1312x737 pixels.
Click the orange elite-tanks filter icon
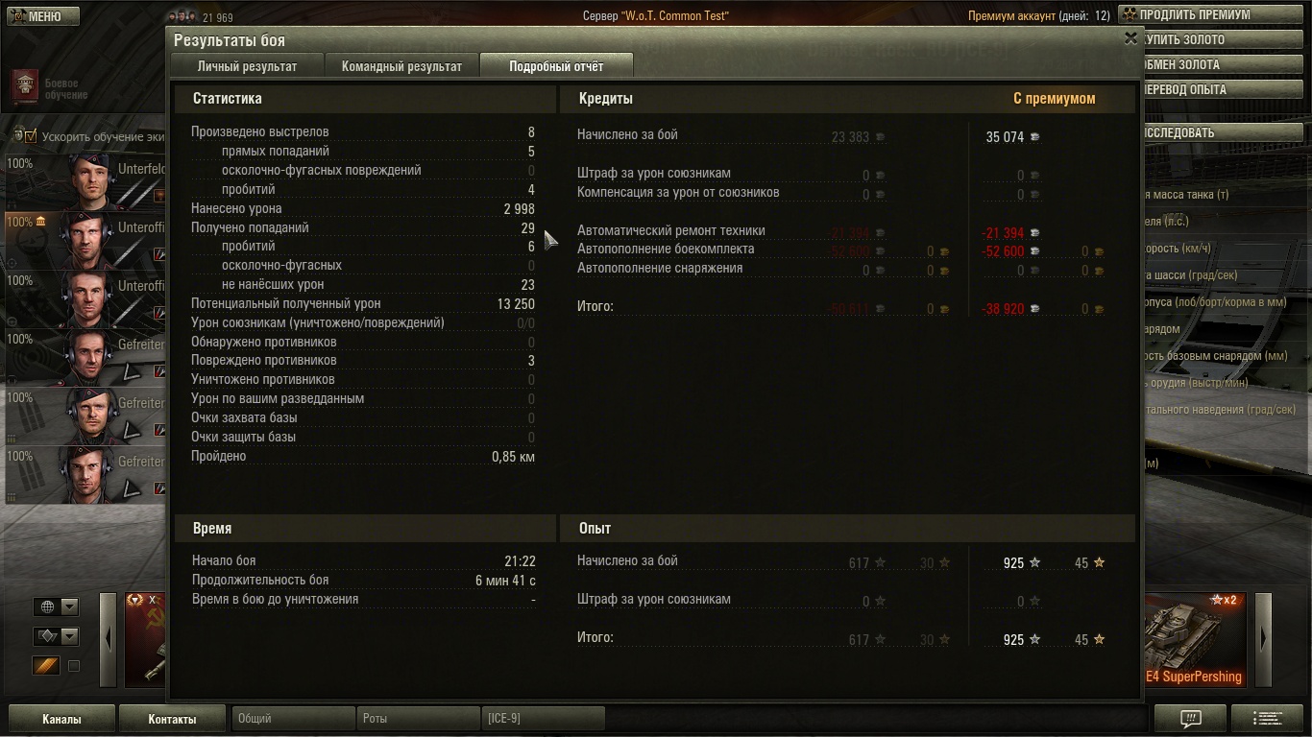point(45,665)
